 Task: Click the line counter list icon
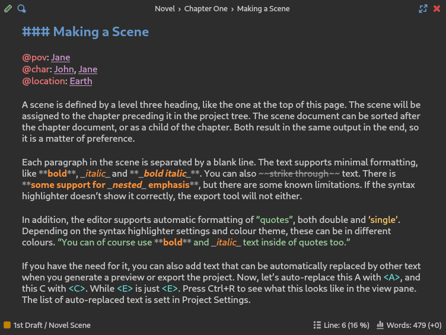317,325
